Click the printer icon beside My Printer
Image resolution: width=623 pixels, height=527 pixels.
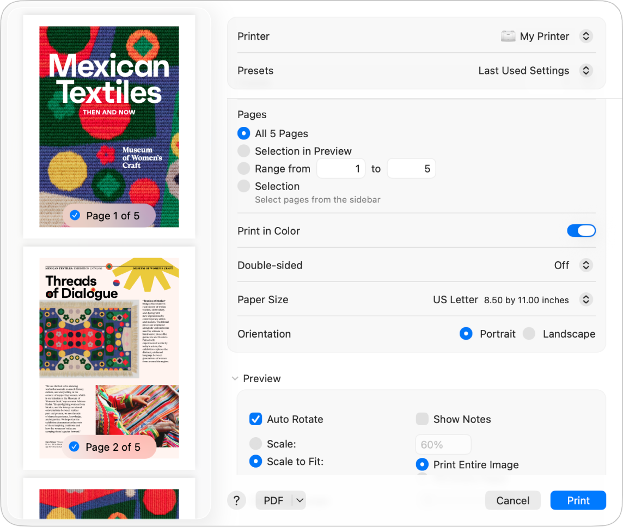(508, 36)
